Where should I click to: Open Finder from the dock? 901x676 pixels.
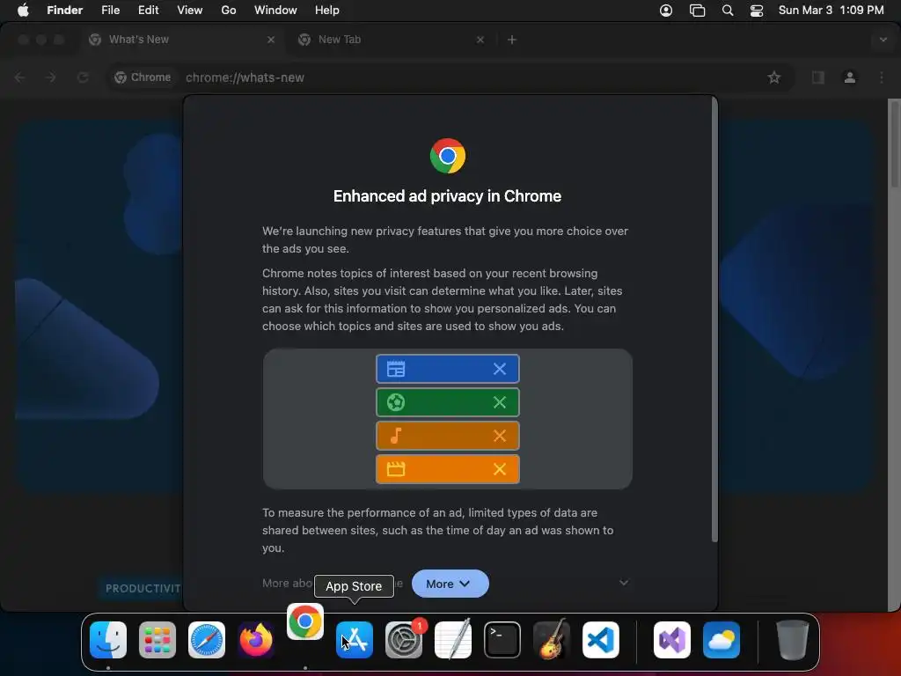point(108,640)
